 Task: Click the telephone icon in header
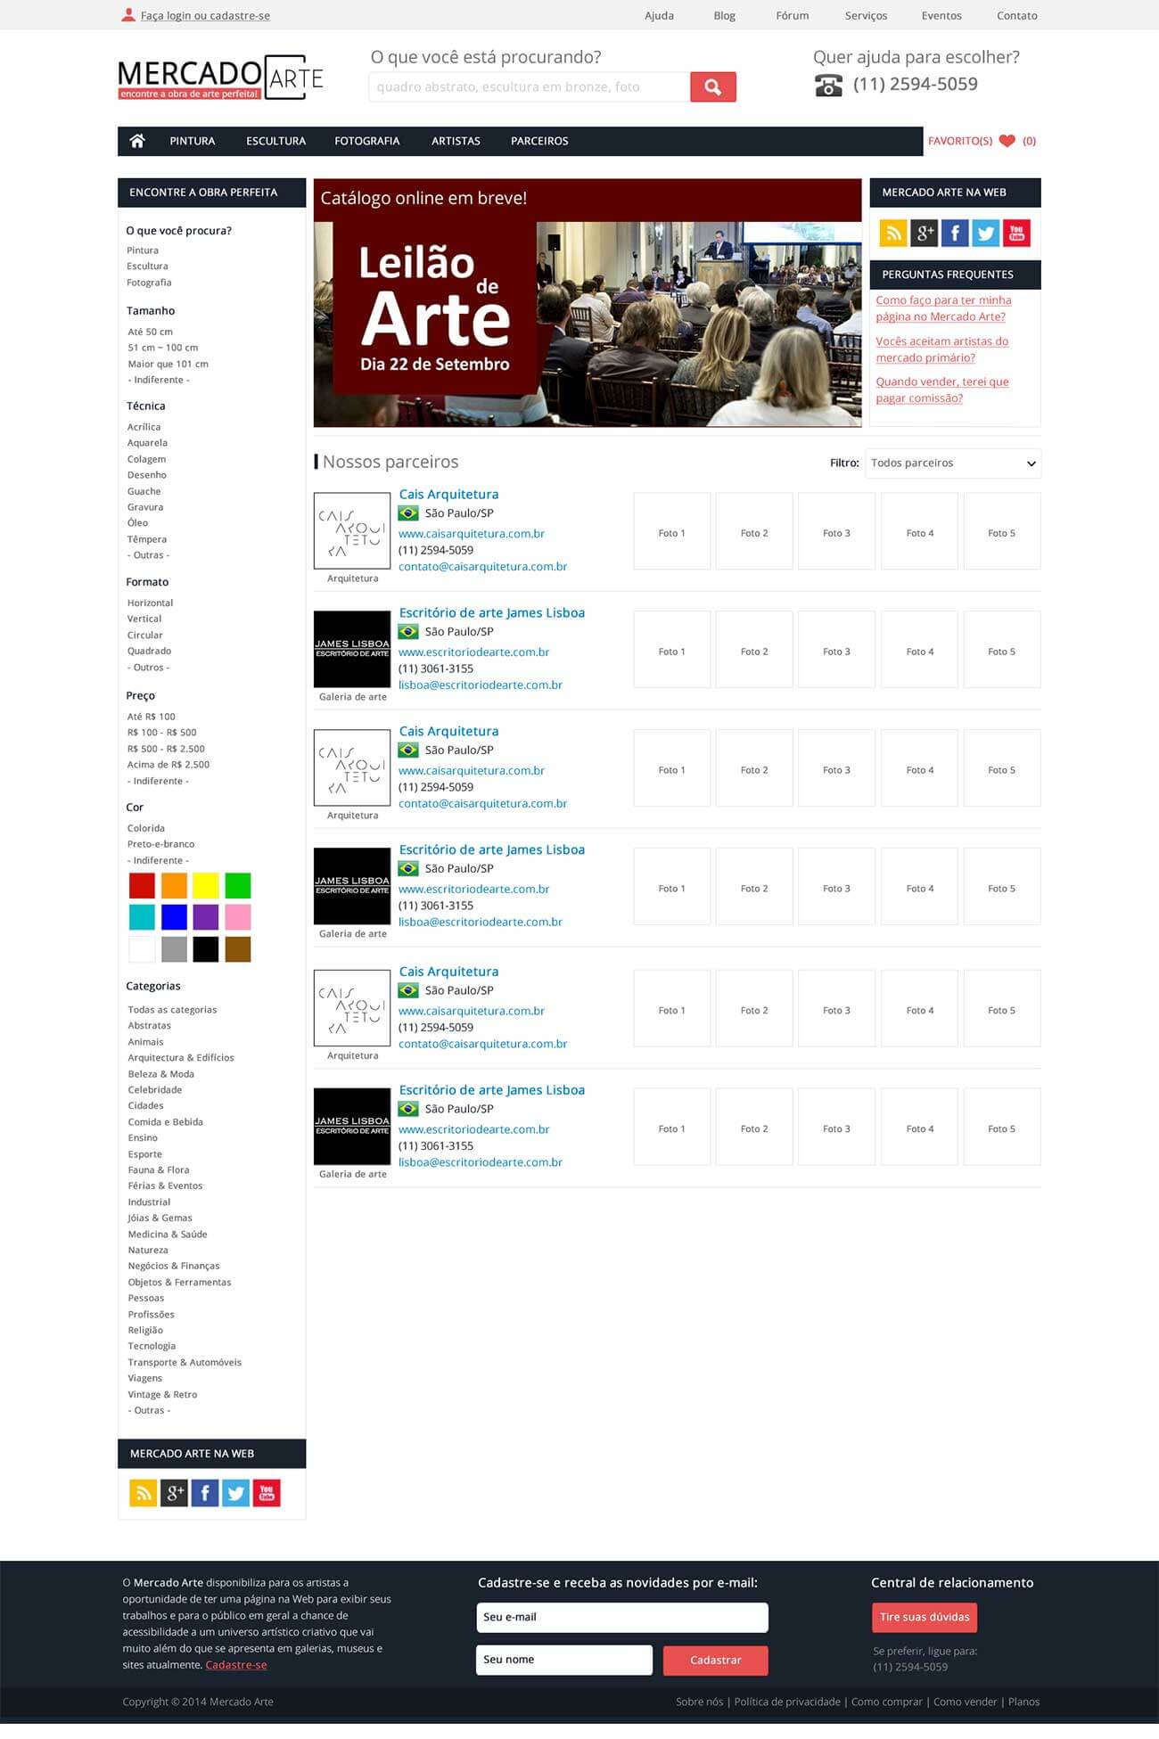pos(828,86)
